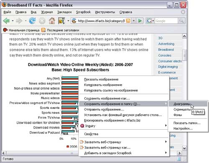
Task: Open the Правка menu
Action: [21, 12]
